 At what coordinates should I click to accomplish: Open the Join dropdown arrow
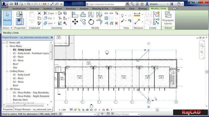[55, 23]
